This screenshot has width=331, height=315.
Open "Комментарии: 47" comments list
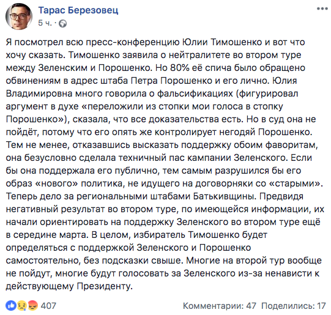[220, 306]
